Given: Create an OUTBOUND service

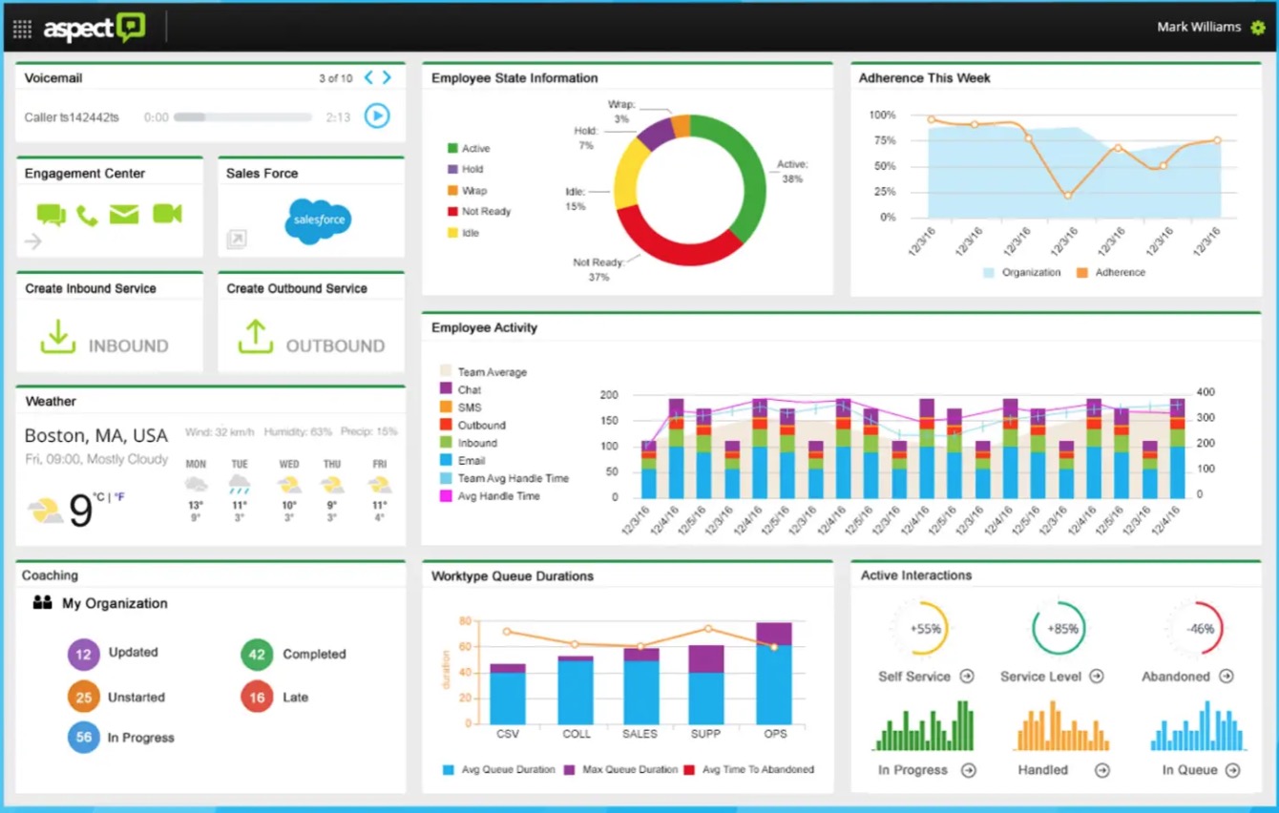Looking at the screenshot, I should (x=311, y=339).
